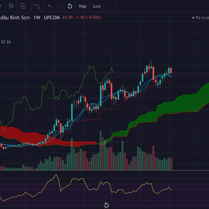This screenshot has width=209, height=209.
Task: Click the redo arrow in toolbar
Action: (58, 6)
